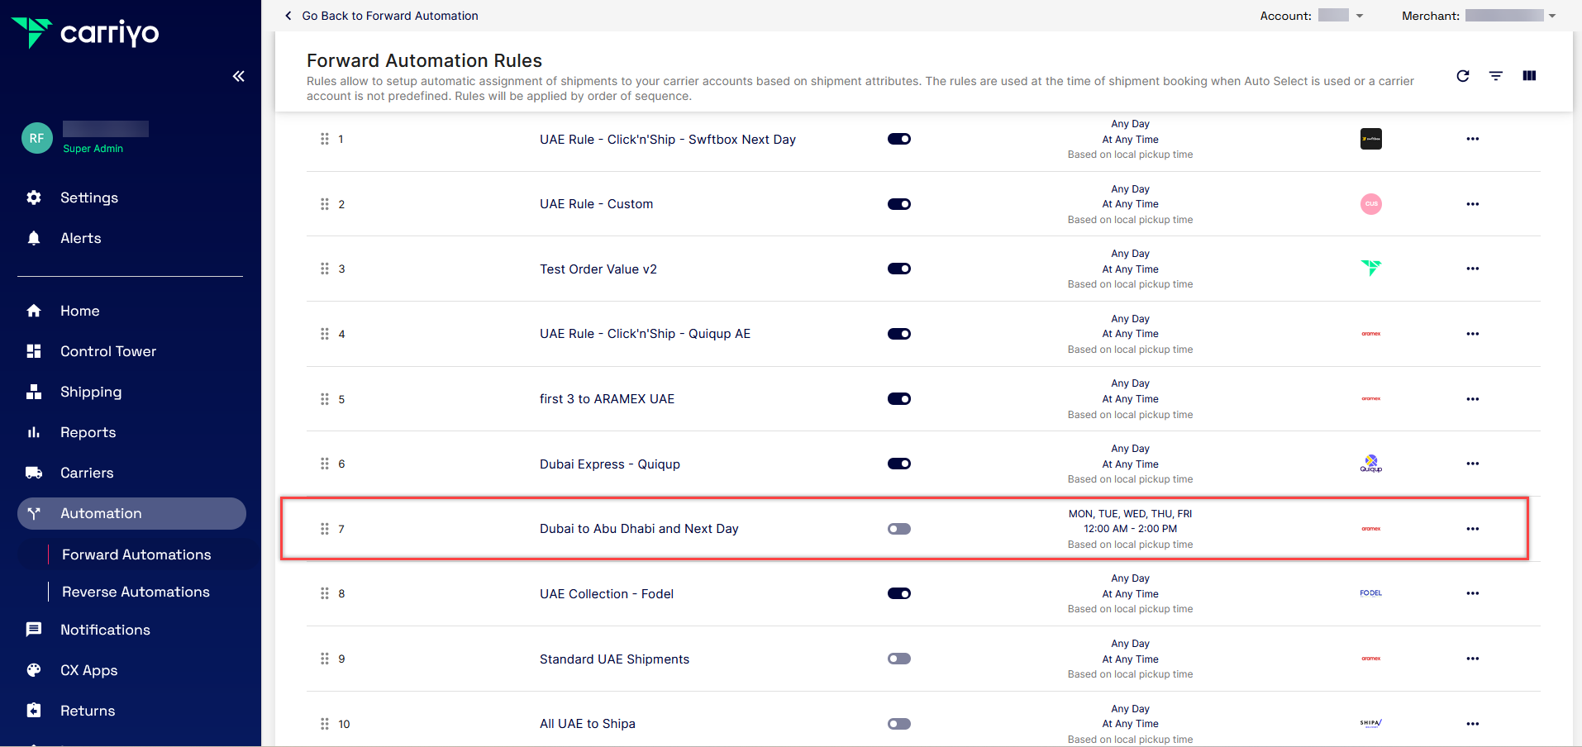Enable the Dubai to Abu Dhabi rule toggle
This screenshot has width=1582, height=747.
898,529
